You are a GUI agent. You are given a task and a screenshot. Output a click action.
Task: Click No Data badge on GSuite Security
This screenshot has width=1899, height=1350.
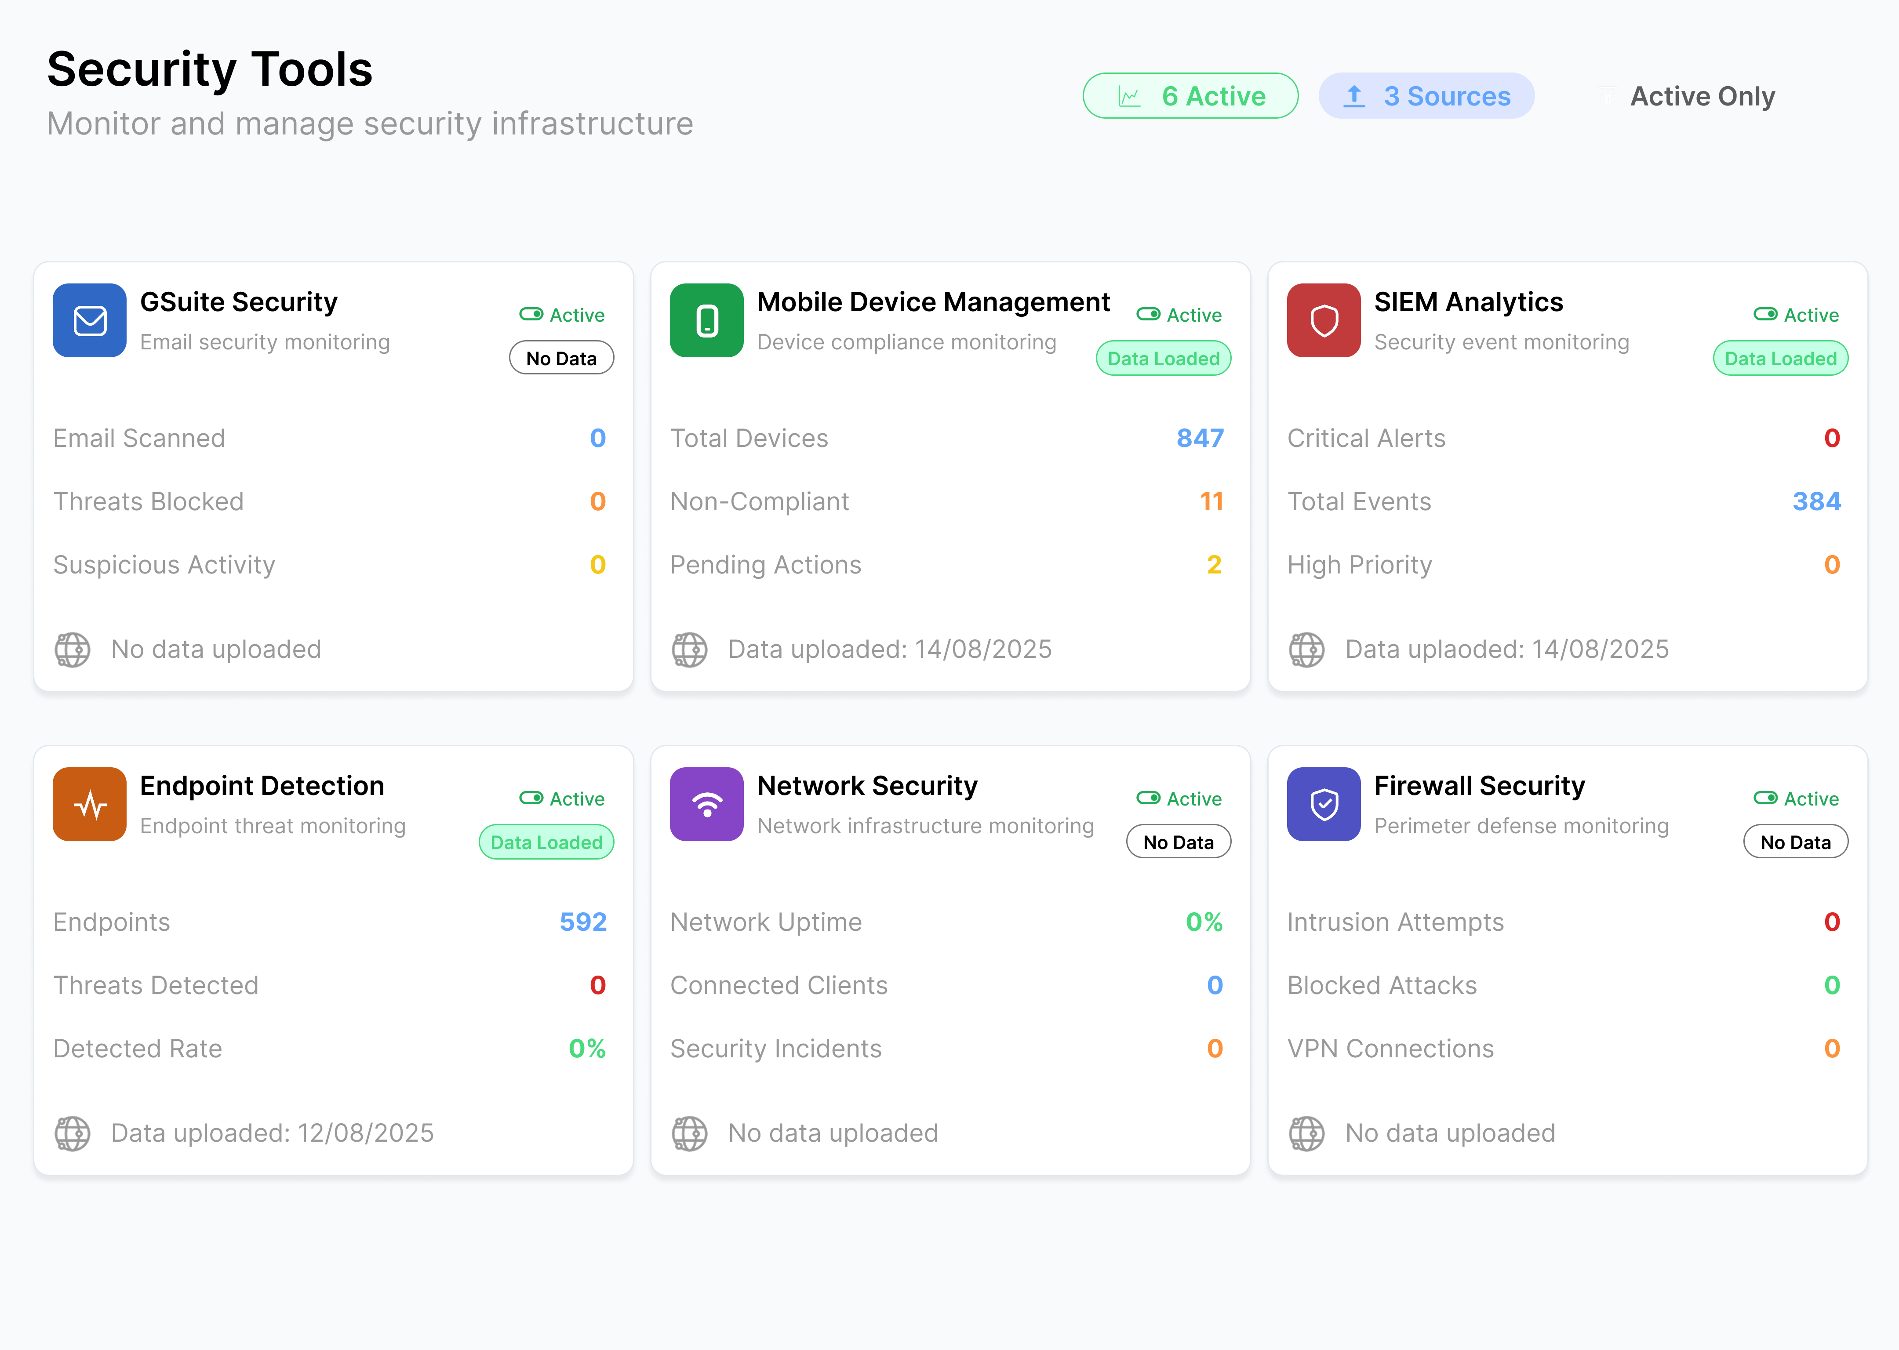(561, 358)
